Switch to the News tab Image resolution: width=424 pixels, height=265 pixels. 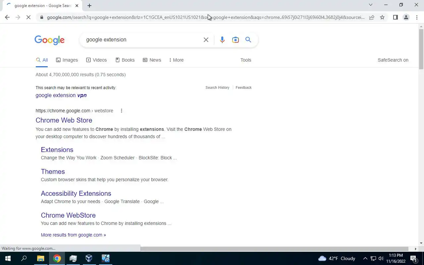click(152, 60)
